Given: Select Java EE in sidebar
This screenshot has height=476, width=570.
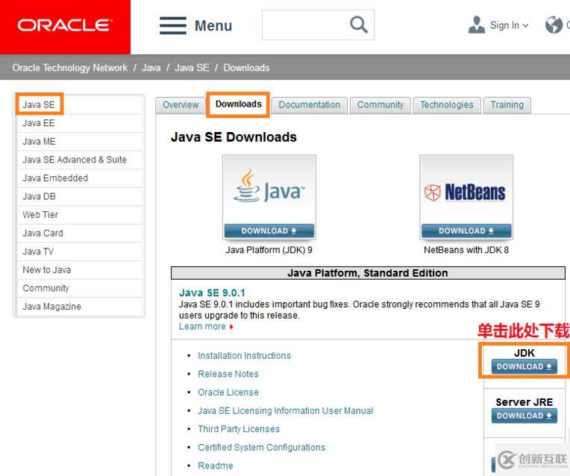Looking at the screenshot, I should [x=80, y=123].
